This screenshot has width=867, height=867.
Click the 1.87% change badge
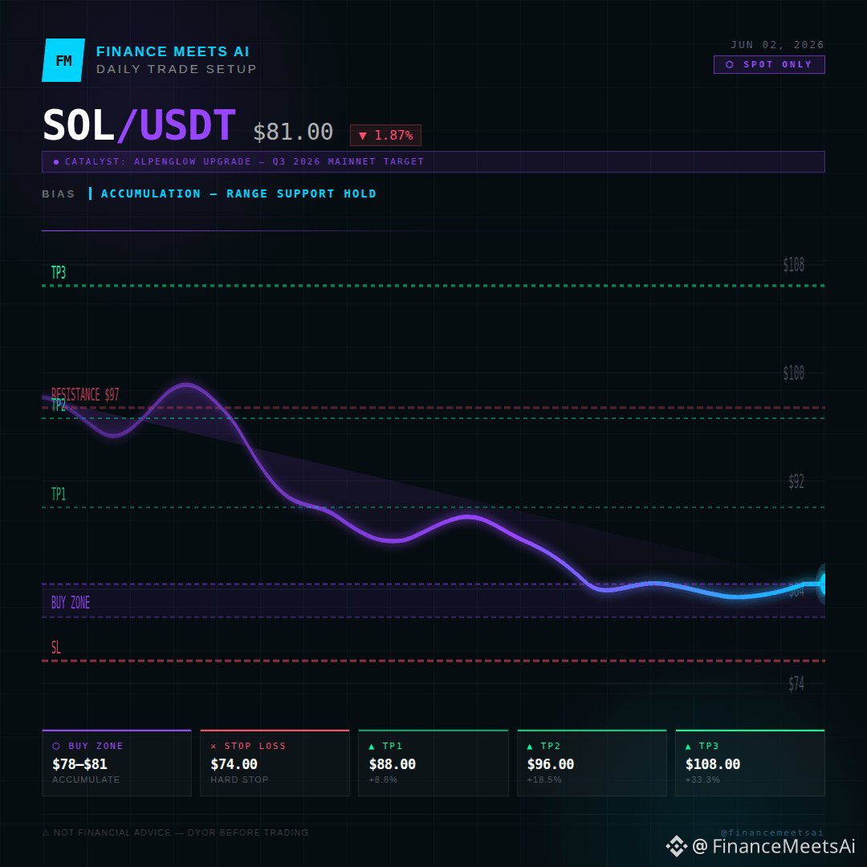point(385,136)
